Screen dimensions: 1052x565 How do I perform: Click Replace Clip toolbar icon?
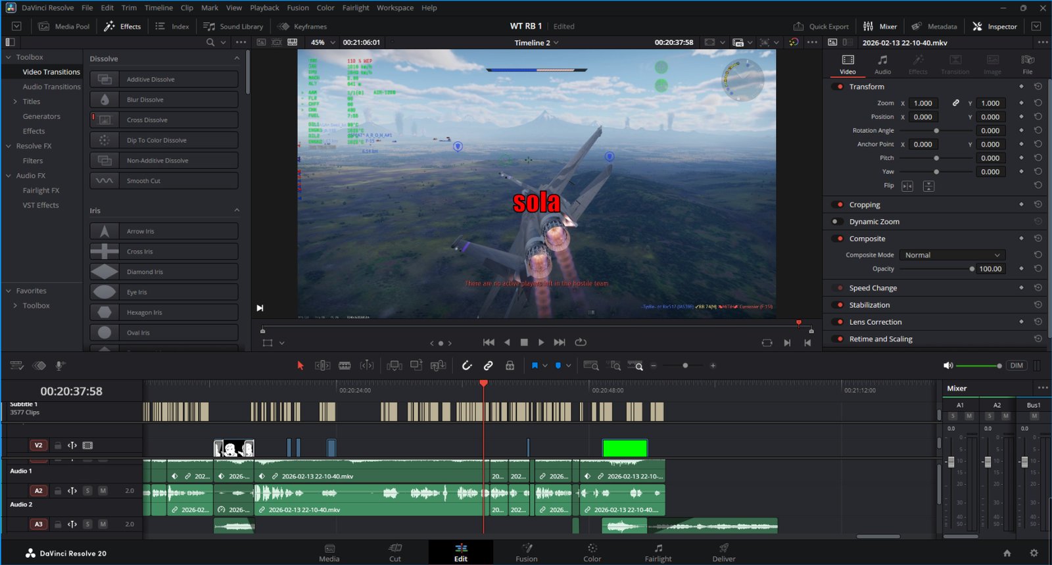click(x=438, y=366)
